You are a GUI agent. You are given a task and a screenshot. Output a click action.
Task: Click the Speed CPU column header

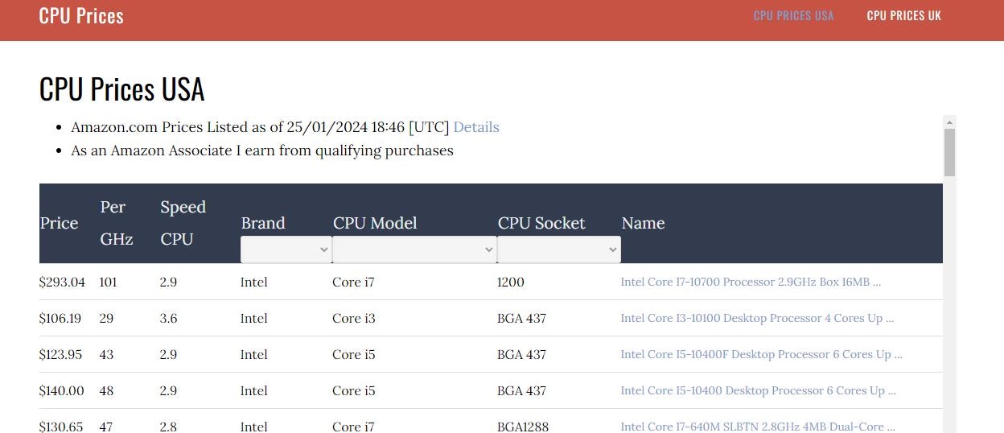(x=183, y=223)
